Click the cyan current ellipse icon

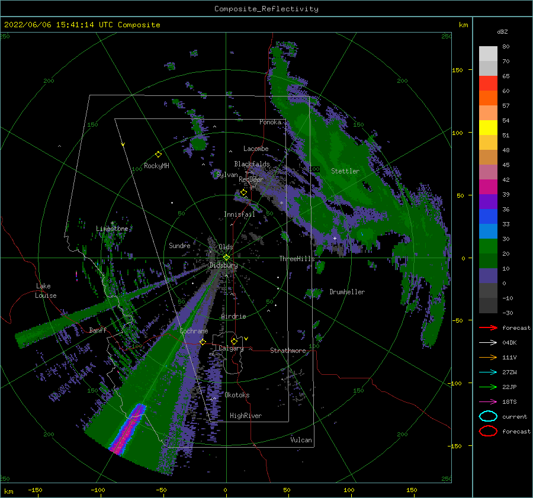click(x=488, y=416)
